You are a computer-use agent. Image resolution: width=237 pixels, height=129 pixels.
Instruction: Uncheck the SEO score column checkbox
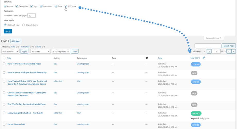(x=66, y=6)
